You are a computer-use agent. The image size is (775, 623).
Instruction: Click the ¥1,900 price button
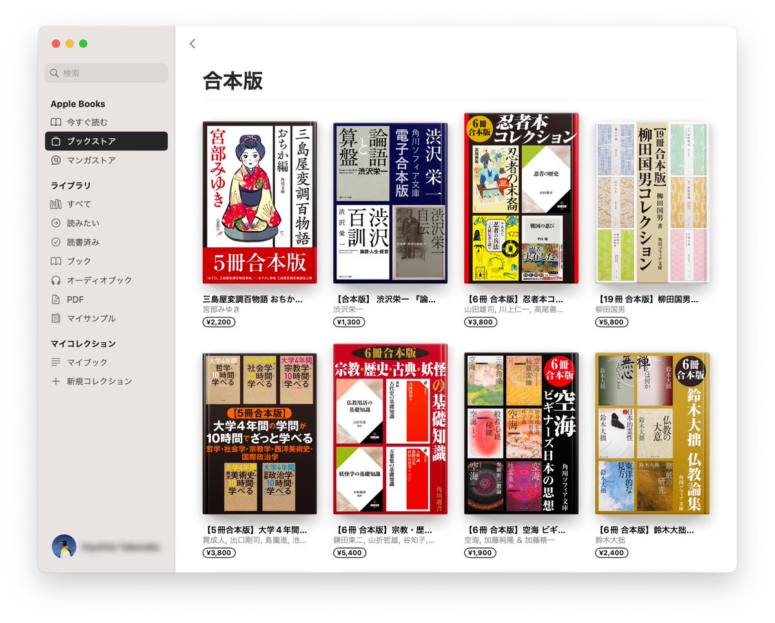coord(480,553)
